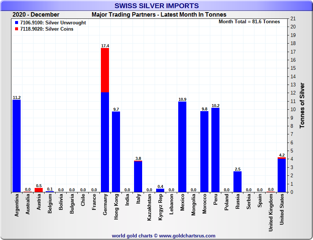The image size is (313, 240).
Task: Select the Argentina blue bar
Action: (x=17, y=146)
